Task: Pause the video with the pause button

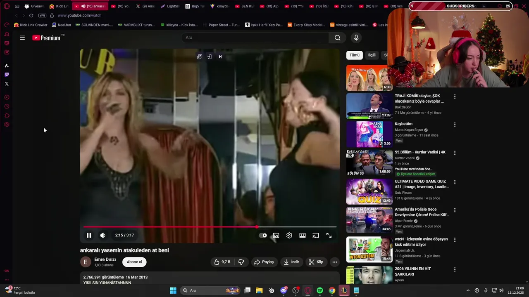Action: pyautogui.click(x=89, y=235)
